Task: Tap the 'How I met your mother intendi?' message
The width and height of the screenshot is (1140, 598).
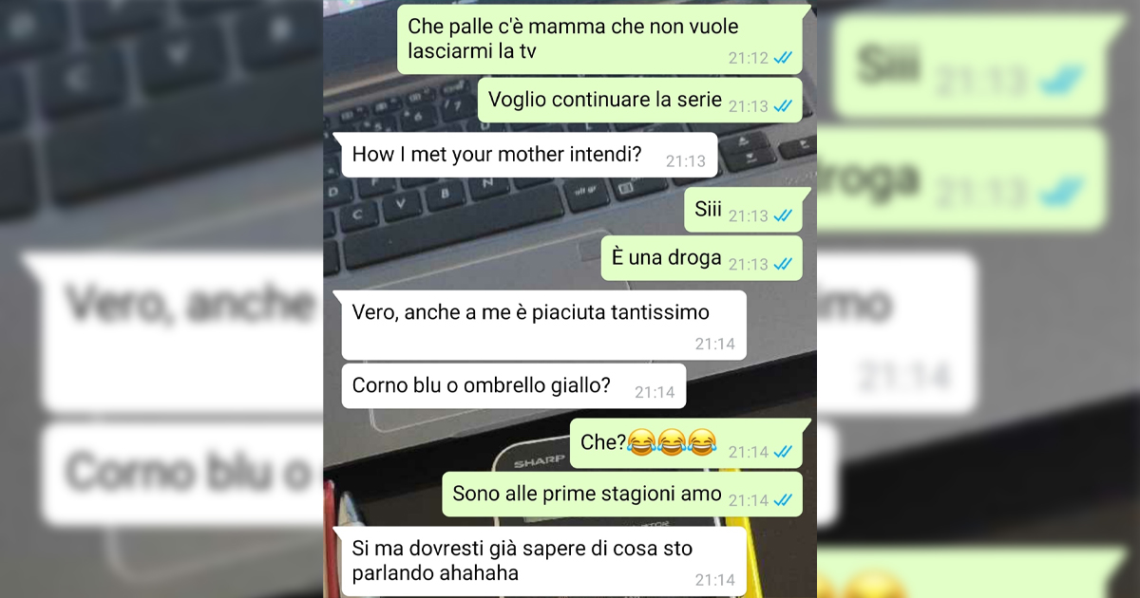Action: point(529,155)
